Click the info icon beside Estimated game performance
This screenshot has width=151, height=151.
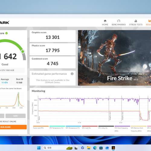[x=72, y=74]
